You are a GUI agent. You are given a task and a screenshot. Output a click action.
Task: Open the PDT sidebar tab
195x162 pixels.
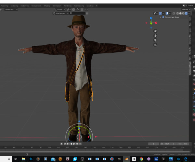[190, 58]
